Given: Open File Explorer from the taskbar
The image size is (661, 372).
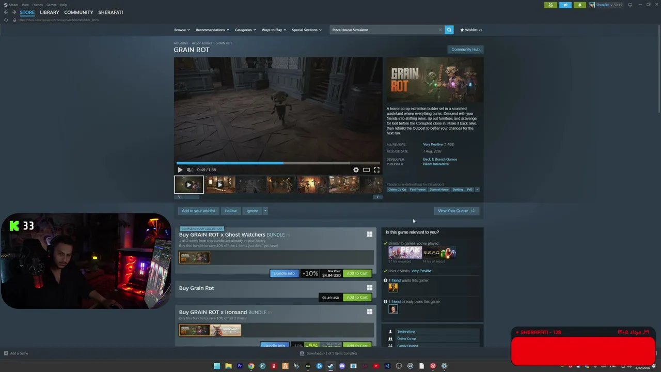Looking at the screenshot, I should coord(228,366).
